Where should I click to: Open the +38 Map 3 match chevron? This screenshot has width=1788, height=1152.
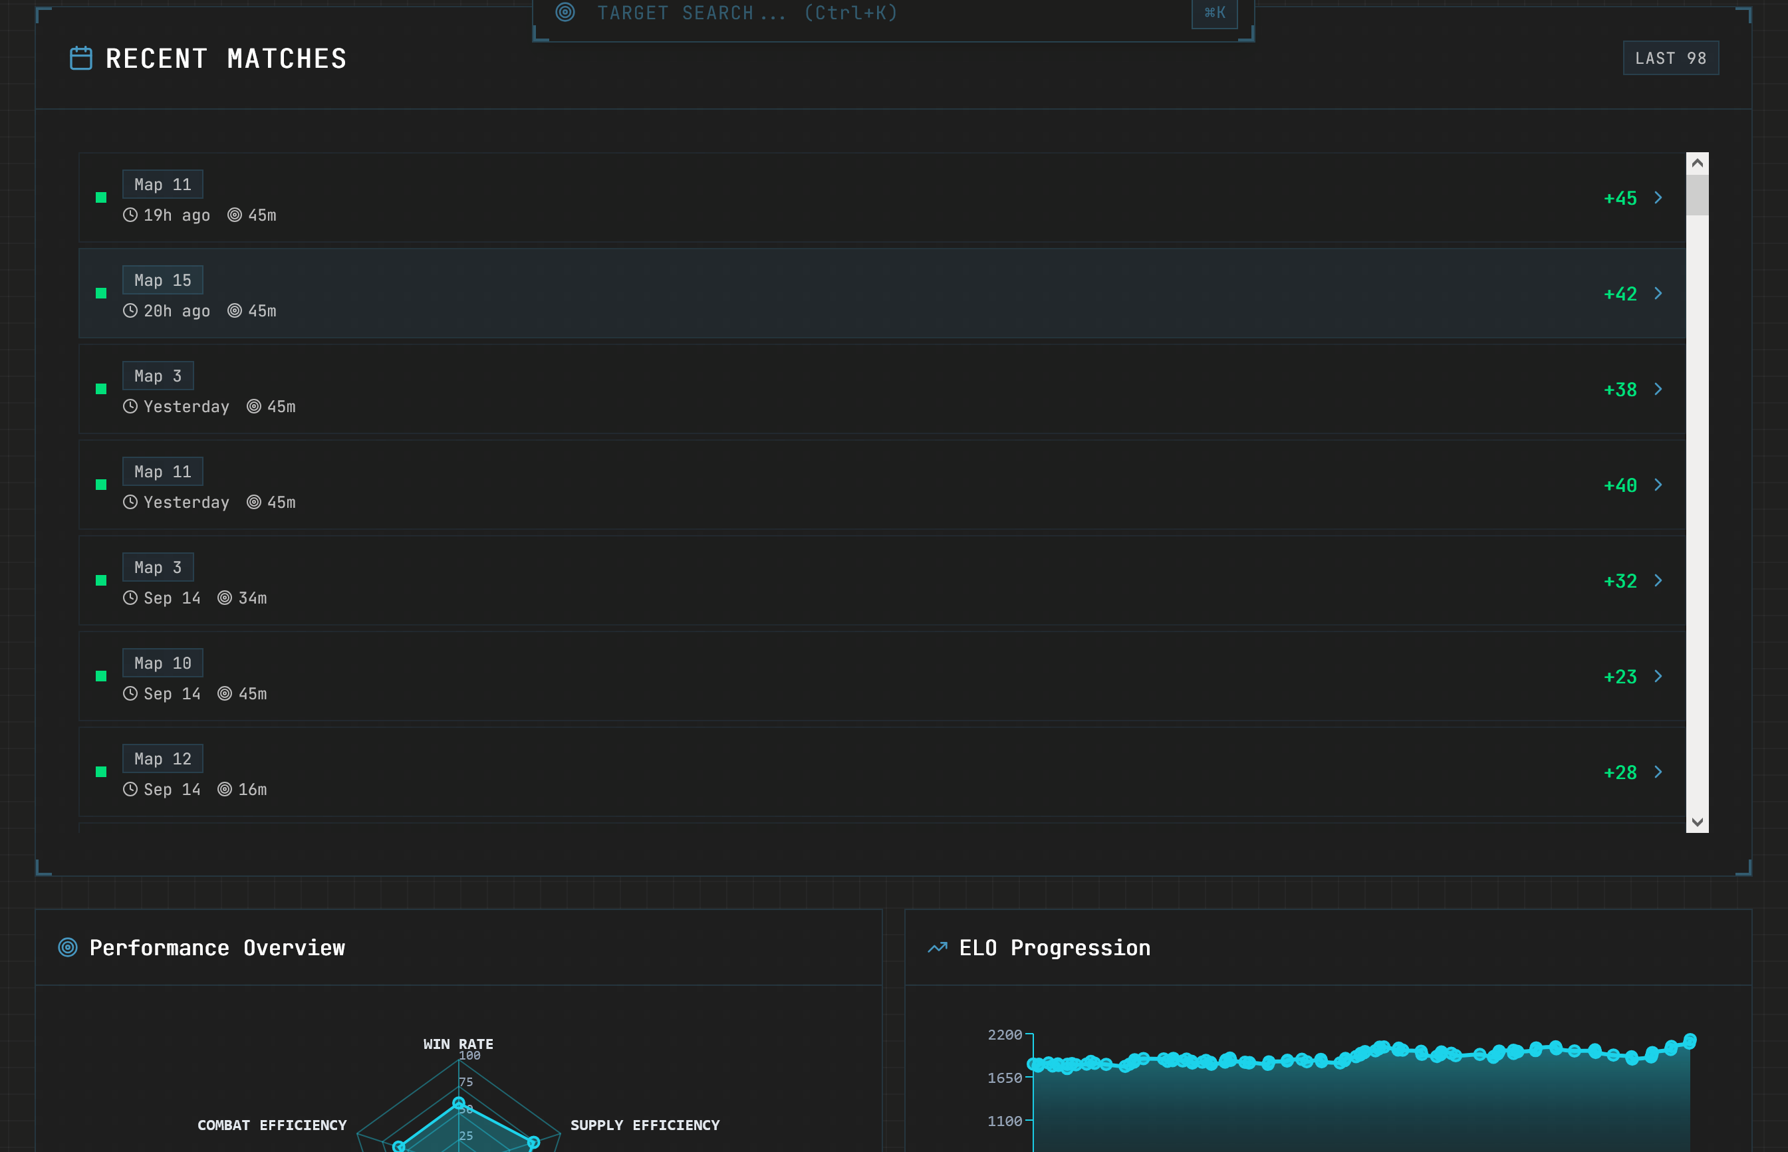pyautogui.click(x=1658, y=389)
